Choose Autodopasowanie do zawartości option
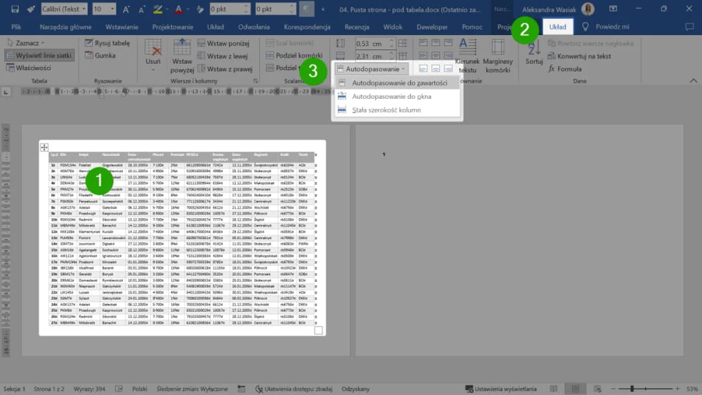 click(x=399, y=83)
